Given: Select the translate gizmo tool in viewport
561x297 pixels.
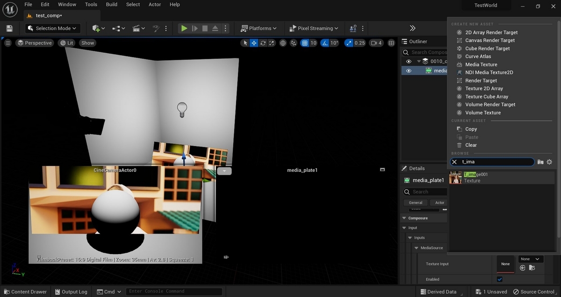Looking at the screenshot, I should pyautogui.click(x=254, y=43).
